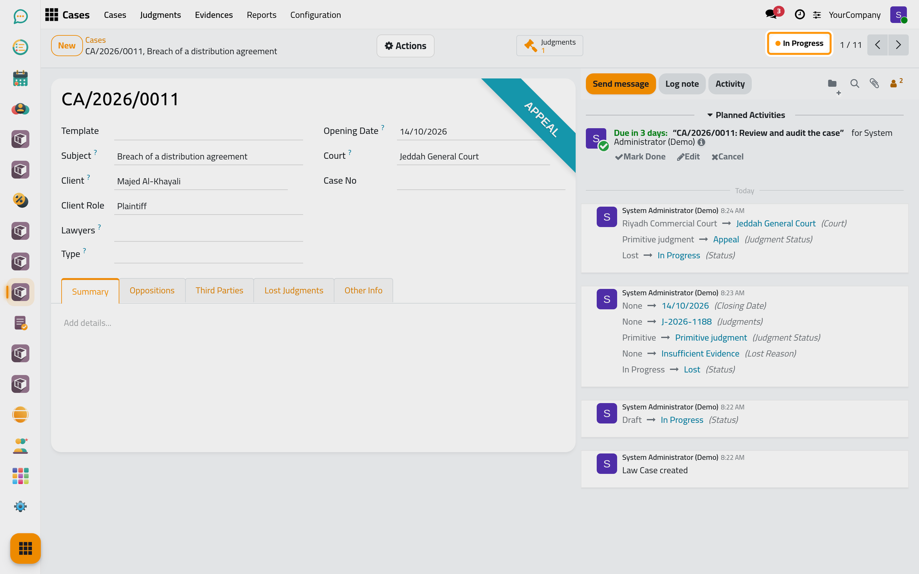This screenshot has height=574, width=919.
Task: Click the paperclip attachments icon
Action: (874, 84)
